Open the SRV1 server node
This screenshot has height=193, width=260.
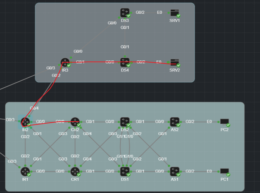pos(175,13)
